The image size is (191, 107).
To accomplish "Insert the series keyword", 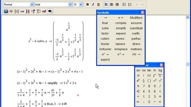I will pos(120,39).
